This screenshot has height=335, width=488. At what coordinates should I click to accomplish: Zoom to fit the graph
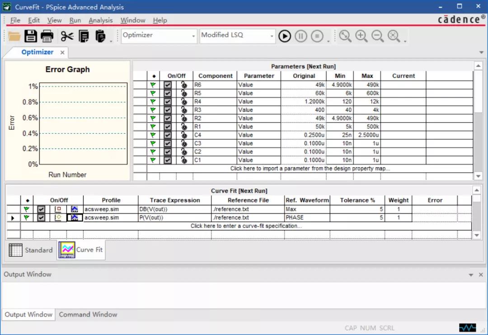pyautogui.click(x=394, y=36)
